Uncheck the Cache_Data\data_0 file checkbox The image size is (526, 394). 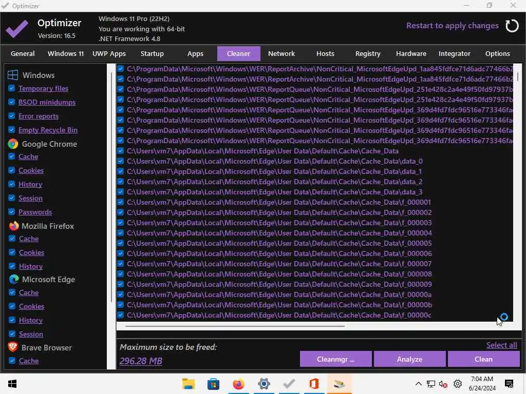(x=120, y=161)
